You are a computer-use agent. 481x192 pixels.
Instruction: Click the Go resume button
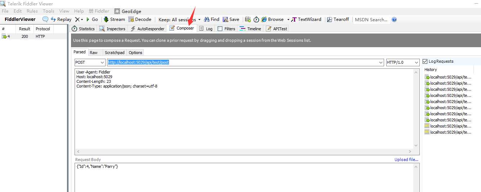click(92, 19)
